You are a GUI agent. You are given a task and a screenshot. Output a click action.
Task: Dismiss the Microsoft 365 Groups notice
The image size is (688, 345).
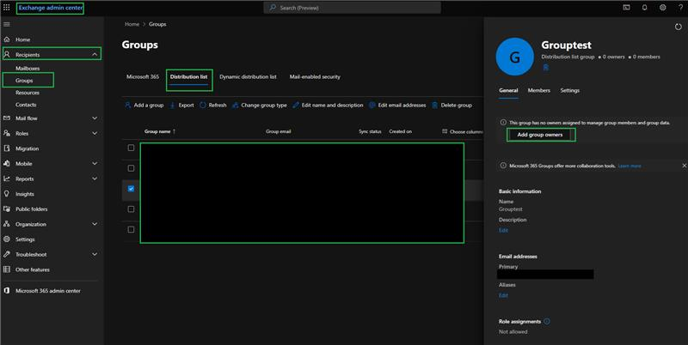[x=684, y=166]
